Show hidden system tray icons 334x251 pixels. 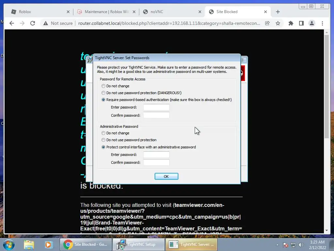[x=277, y=245]
